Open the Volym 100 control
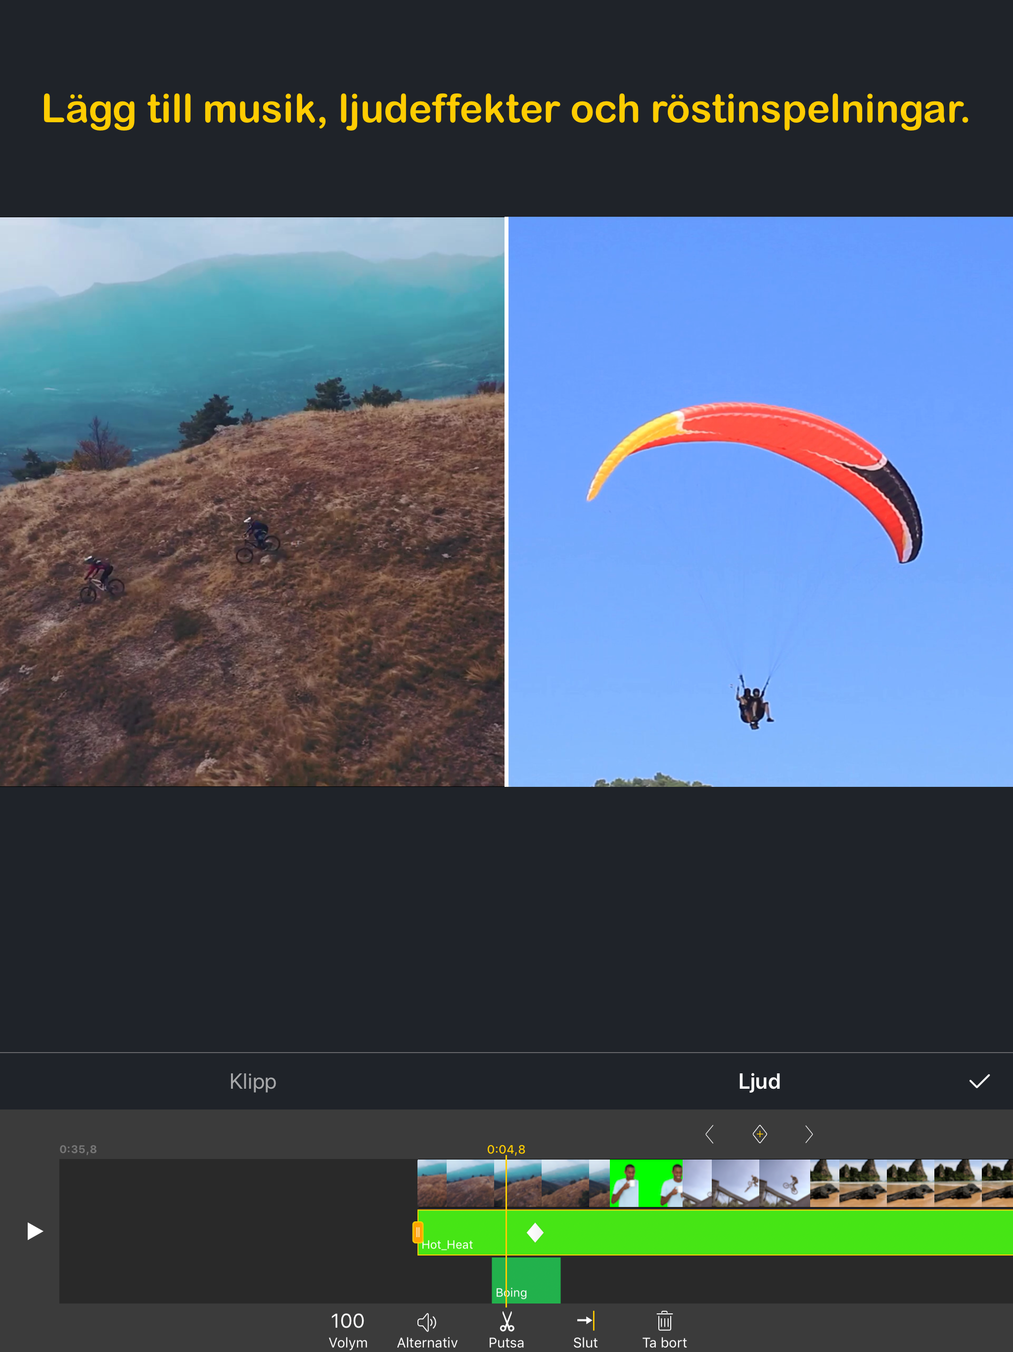The image size is (1013, 1352). click(x=348, y=1329)
